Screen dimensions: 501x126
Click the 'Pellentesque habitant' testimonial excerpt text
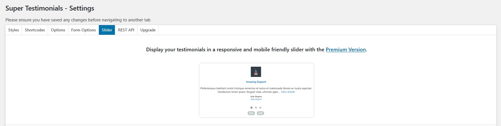[256, 88]
